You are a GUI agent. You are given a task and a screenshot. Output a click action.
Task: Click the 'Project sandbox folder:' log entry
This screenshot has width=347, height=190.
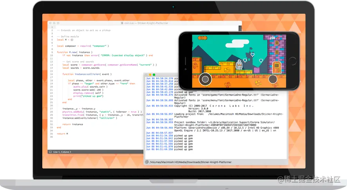tap(210, 123)
